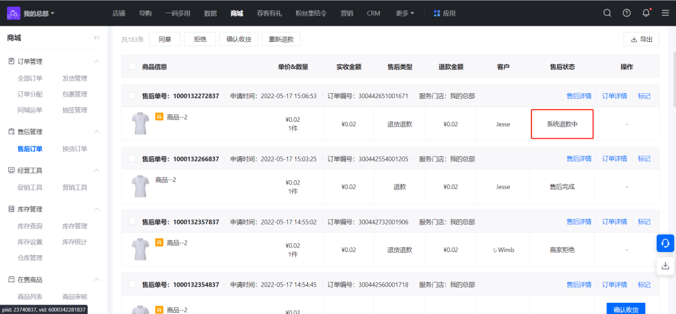Check the box for order 1000132272837
This screenshot has width=676, height=314.
132,96
